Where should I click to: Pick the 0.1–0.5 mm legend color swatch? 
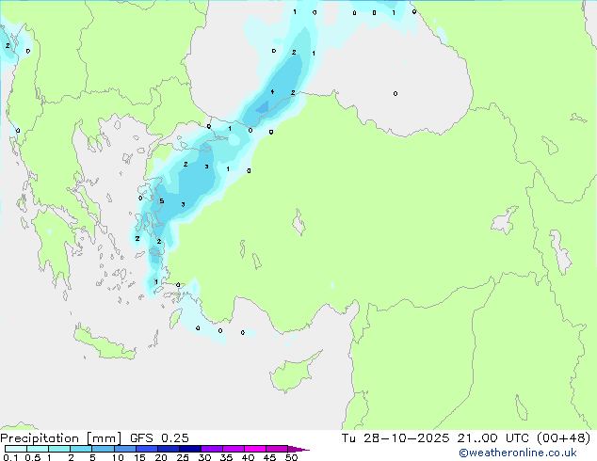[x=16, y=449]
